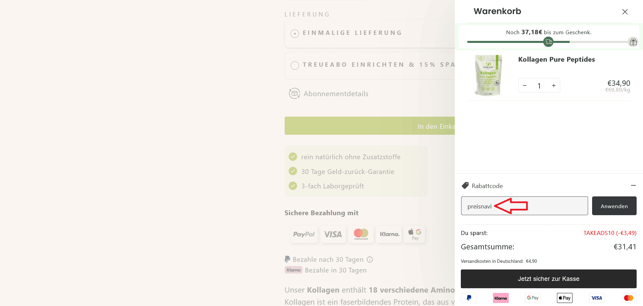Select the 'Einmalige Lieferung' radio option
This screenshot has height=306, width=643.
[295, 33]
